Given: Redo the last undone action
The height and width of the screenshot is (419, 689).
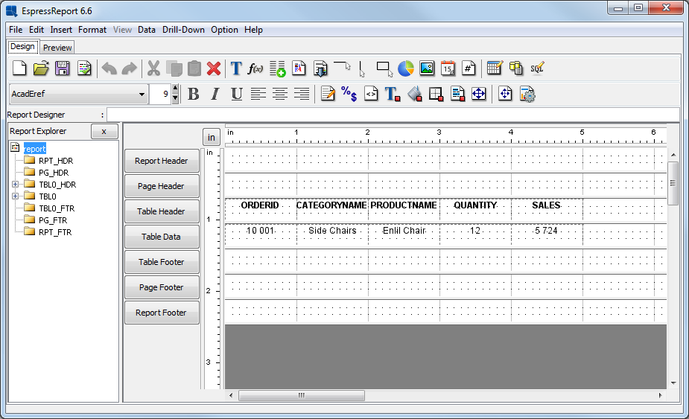Looking at the screenshot, I should point(130,68).
